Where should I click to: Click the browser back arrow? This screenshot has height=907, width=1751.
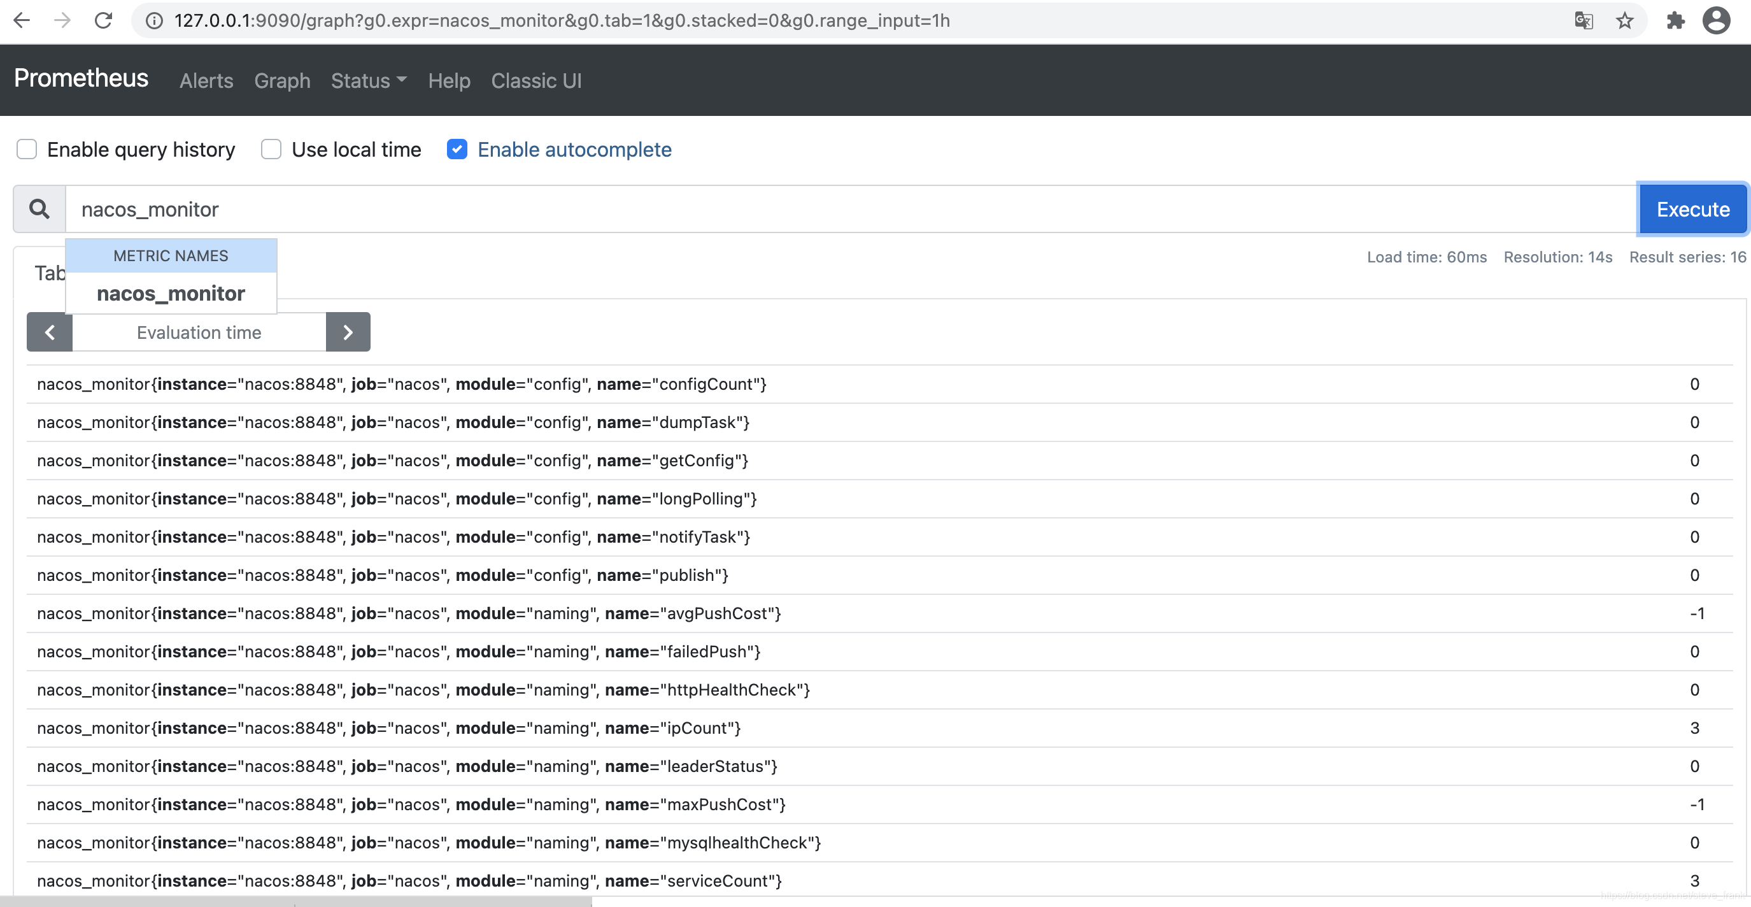tap(21, 20)
